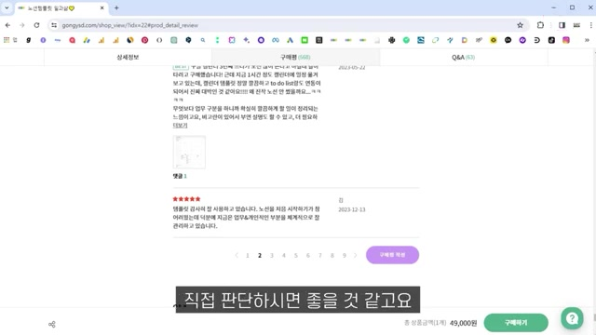The image size is (596, 335).
Task: Open the ChatGPT knot bookmark
Action: click(391, 40)
